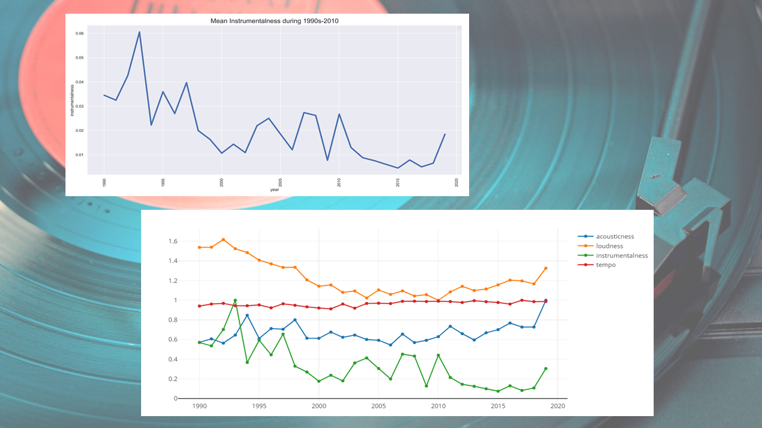
Task: Click rotated 1990 tick label on upper chart
Action: [x=105, y=182]
